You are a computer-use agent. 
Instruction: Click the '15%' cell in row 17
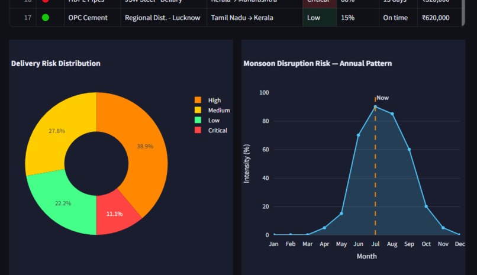pyautogui.click(x=357, y=18)
